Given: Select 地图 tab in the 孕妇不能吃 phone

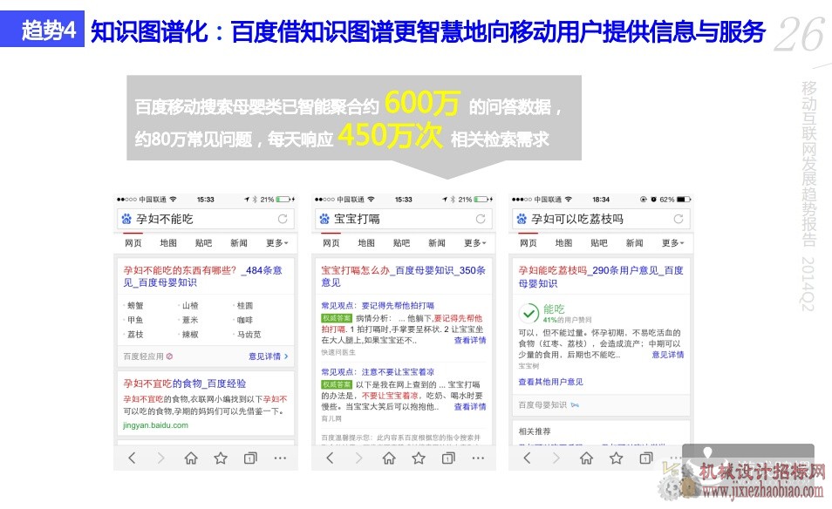Looking at the screenshot, I should tap(168, 243).
